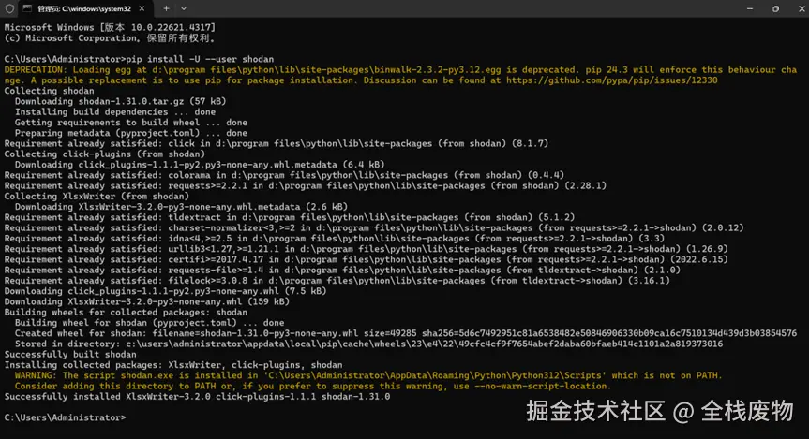Close the C:\windows\system32 tab

pos(142,8)
